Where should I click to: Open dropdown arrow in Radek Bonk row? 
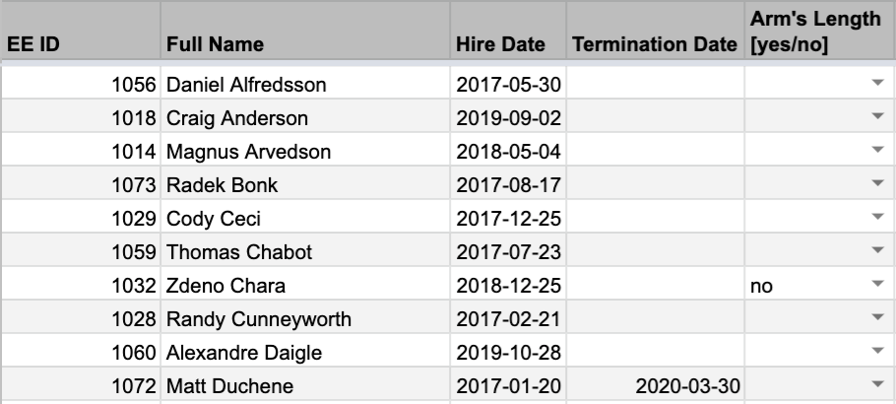tap(878, 186)
